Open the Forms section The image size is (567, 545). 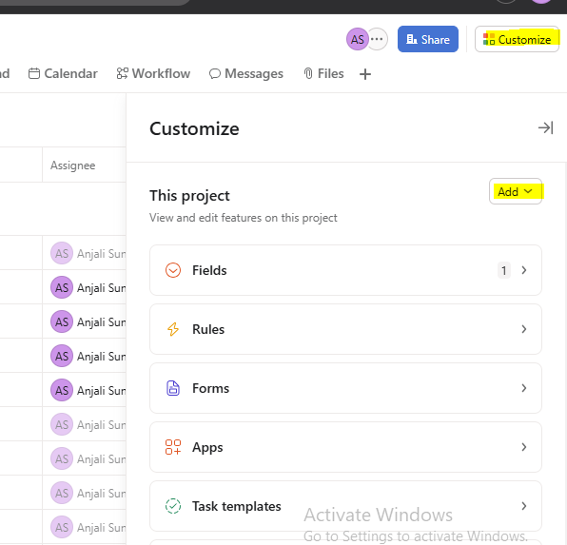tap(345, 388)
